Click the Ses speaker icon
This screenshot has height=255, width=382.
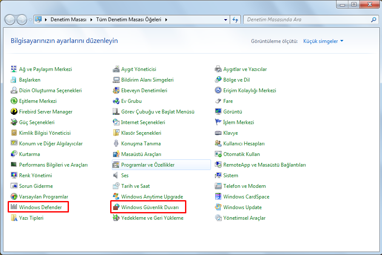[x=116, y=175]
